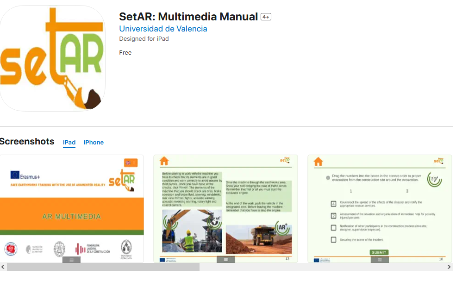This screenshot has height=281, width=456.
Task: Click the home icon in the evacuation quiz screenshot
Action: tap(318, 162)
